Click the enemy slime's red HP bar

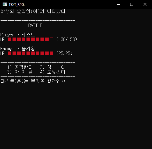tap(31, 53)
